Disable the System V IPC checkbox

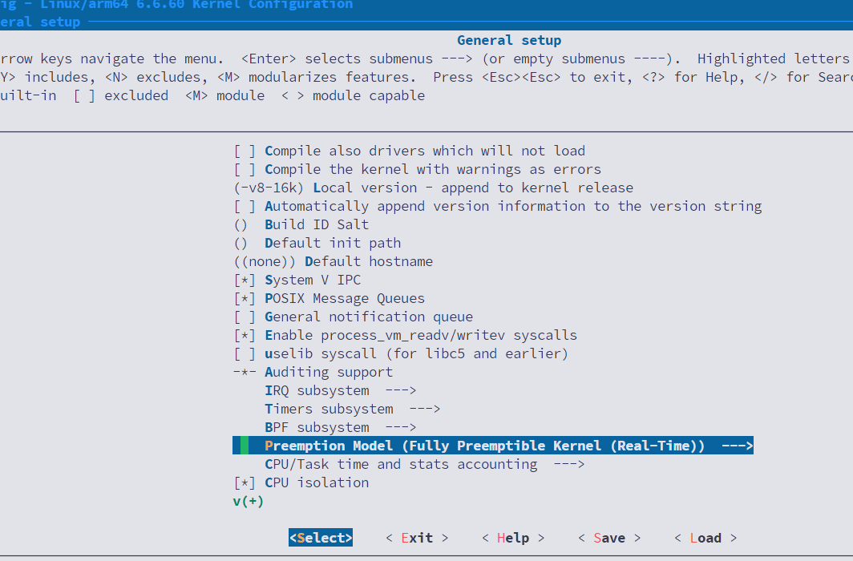pyautogui.click(x=245, y=280)
